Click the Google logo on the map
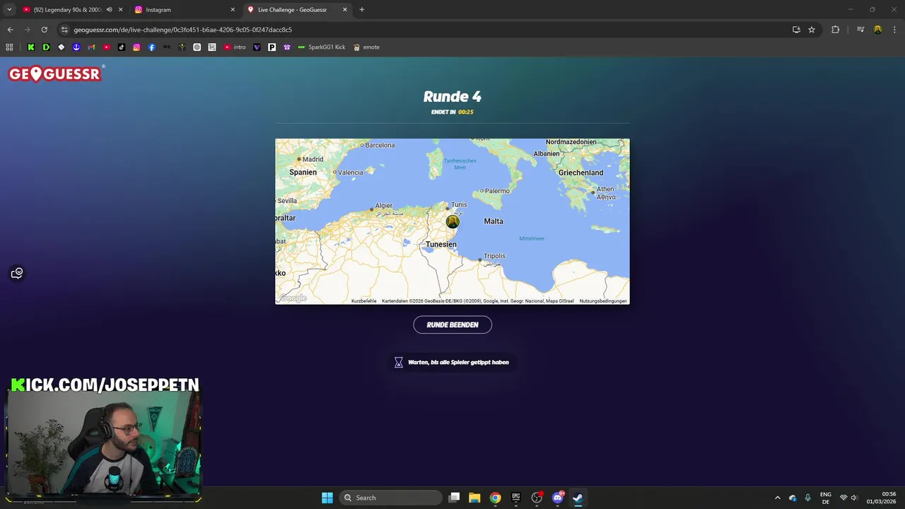905x509 pixels. point(293,298)
